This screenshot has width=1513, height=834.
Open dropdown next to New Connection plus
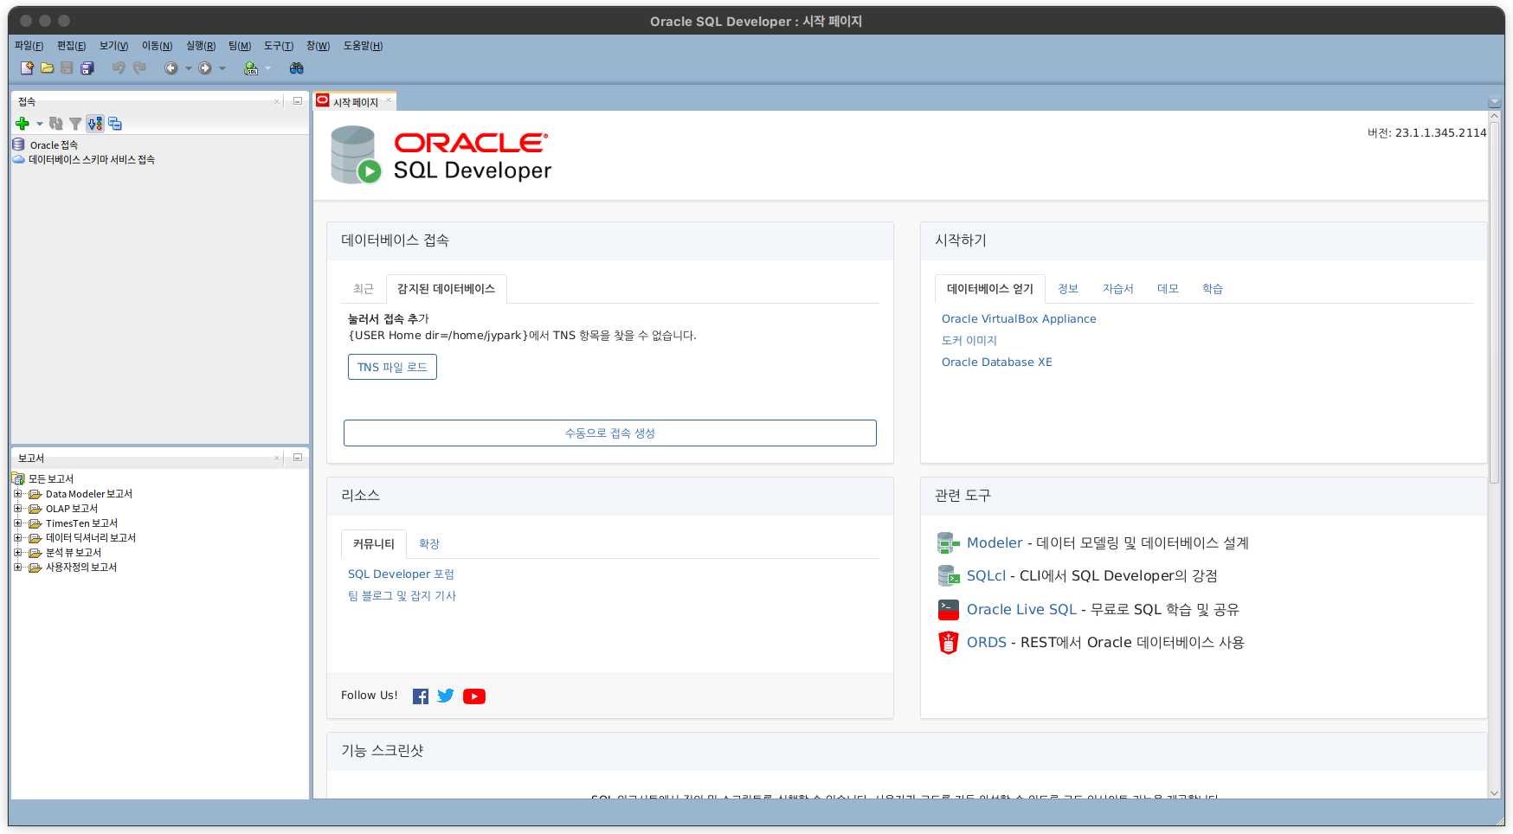coord(40,124)
